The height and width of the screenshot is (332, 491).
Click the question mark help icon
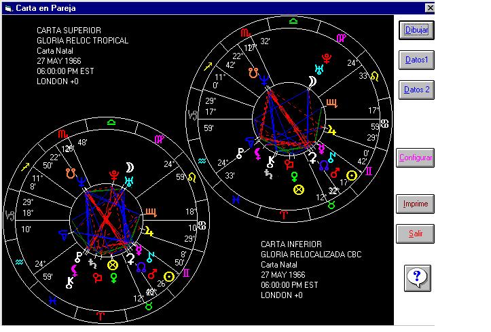point(419,277)
